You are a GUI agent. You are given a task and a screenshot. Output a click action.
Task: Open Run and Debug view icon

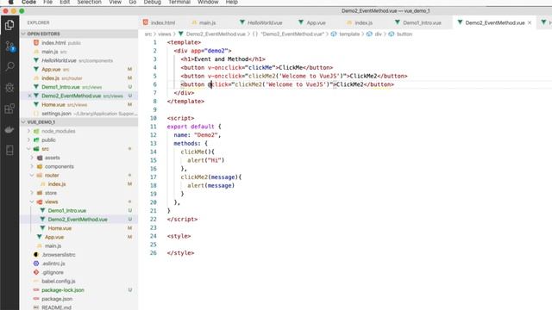click(9, 88)
